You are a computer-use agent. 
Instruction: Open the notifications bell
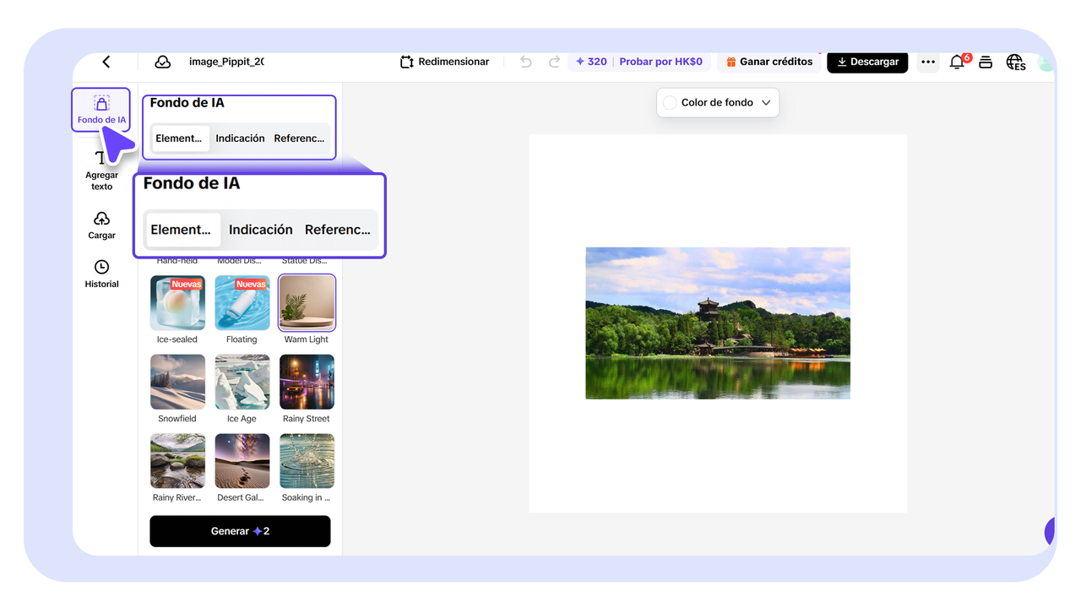point(958,62)
